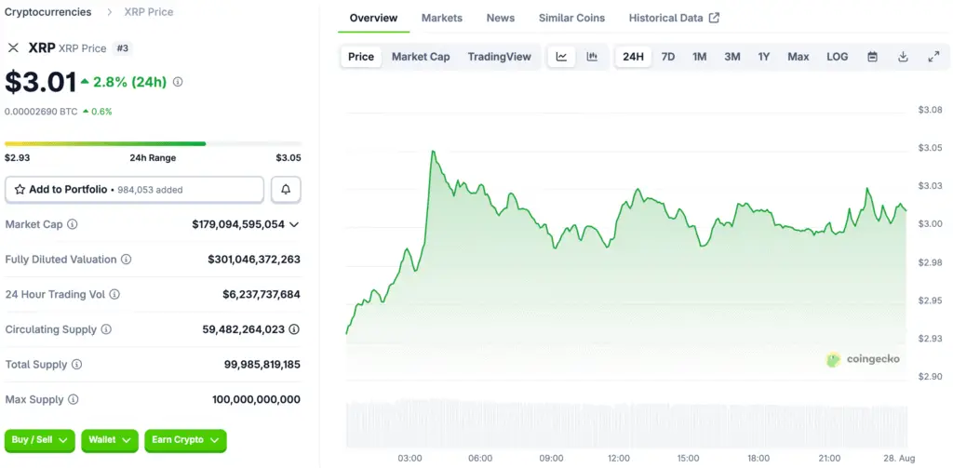Click Total Supply info icon

pyautogui.click(x=76, y=365)
